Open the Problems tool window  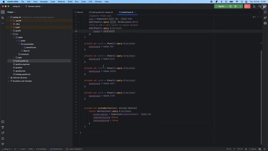(x=3, y=138)
